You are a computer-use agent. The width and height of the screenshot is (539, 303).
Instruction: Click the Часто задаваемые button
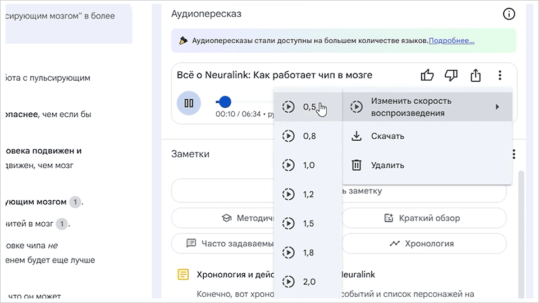pos(223,244)
